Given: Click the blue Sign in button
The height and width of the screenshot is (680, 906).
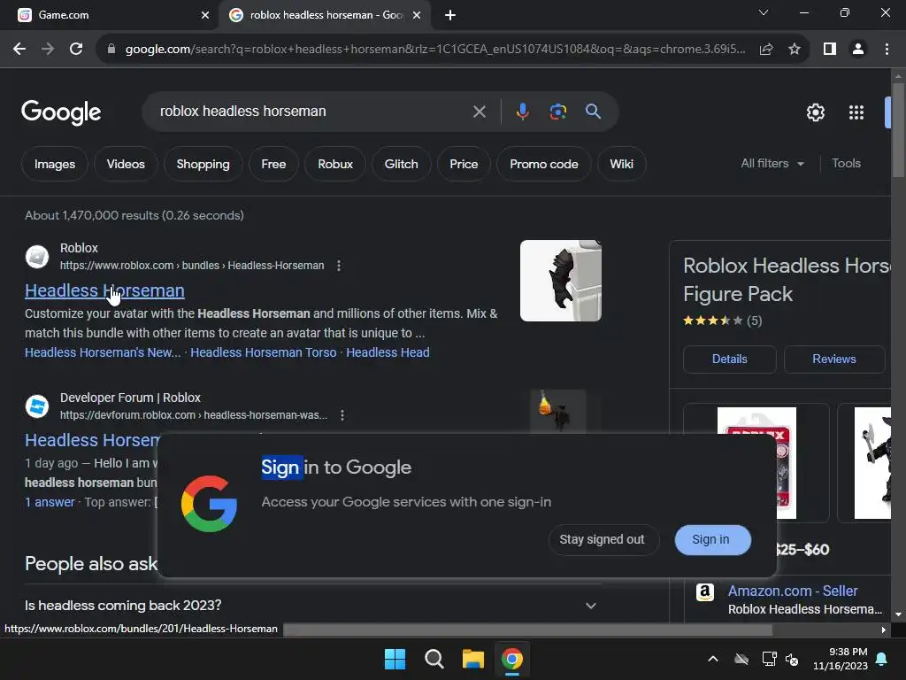Looking at the screenshot, I should coord(713,539).
